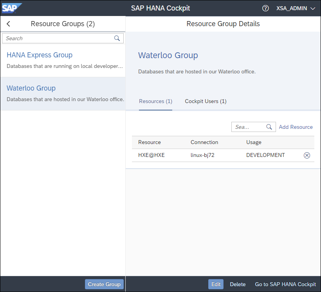The image size is (321, 292).
Task: Switch to the Resources (1) tab
Action: point(155,101)
